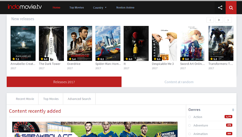Viewport: 242px width, 137px height.
Task: Click the Animation genre label
Action: coord(200,134)
